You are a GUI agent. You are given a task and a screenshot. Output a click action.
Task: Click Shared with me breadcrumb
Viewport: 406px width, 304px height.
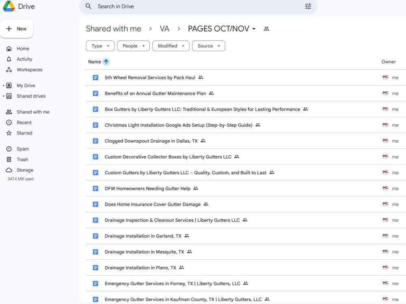[x=113, y=29]
